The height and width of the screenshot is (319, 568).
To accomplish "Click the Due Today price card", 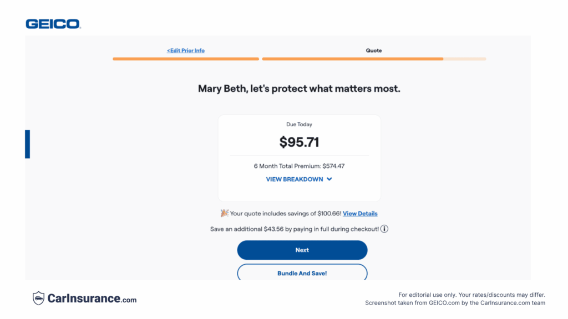I will click(299, 141).
